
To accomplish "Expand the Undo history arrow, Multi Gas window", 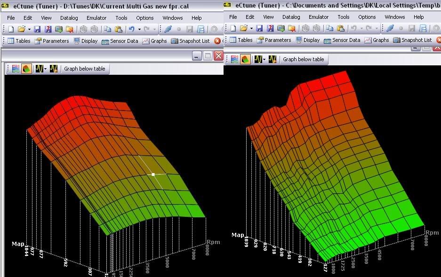I will (139, 29).
